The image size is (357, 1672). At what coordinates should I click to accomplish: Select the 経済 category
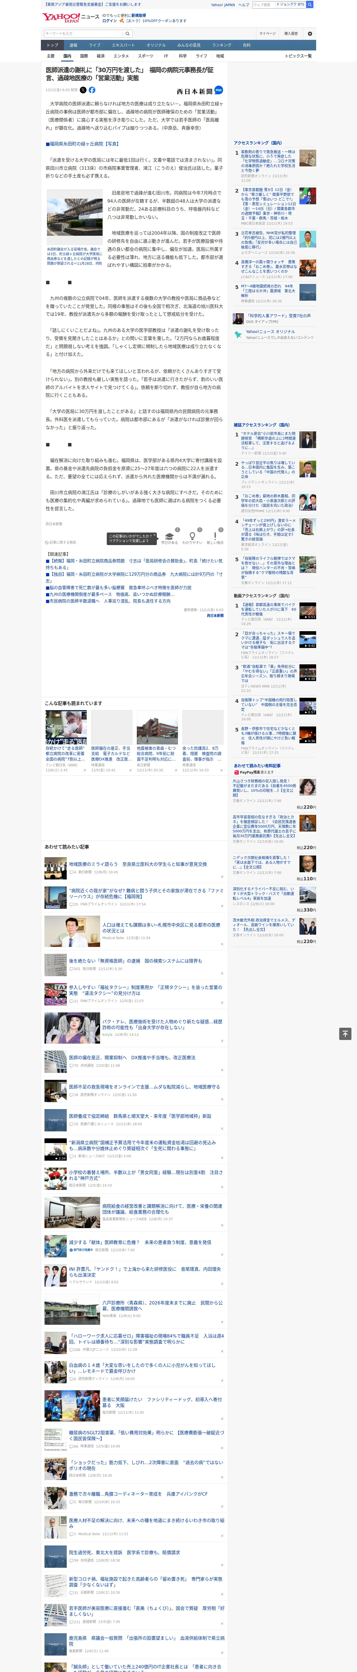[100, 56]
